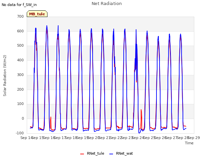Click the Sep 29 x-axis tick label
This screenshot has height=160, width=214.
tap(194, 138)
